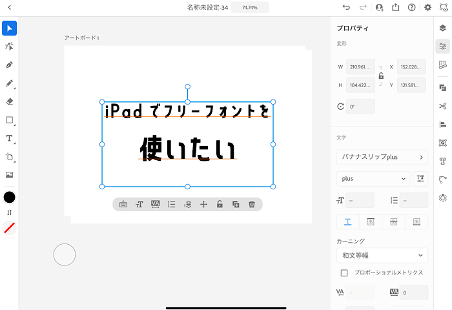Open the Repeat panel icon

coord(443,198)
